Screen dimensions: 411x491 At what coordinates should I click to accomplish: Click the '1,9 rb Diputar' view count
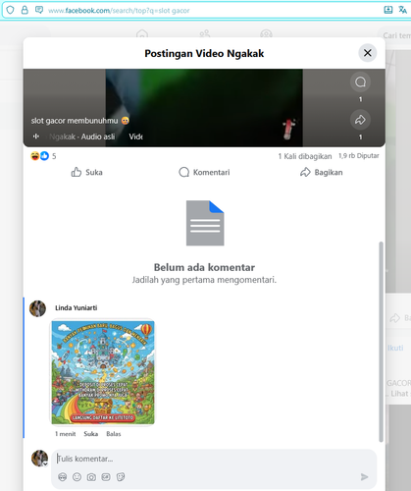[x=359, y=156]
